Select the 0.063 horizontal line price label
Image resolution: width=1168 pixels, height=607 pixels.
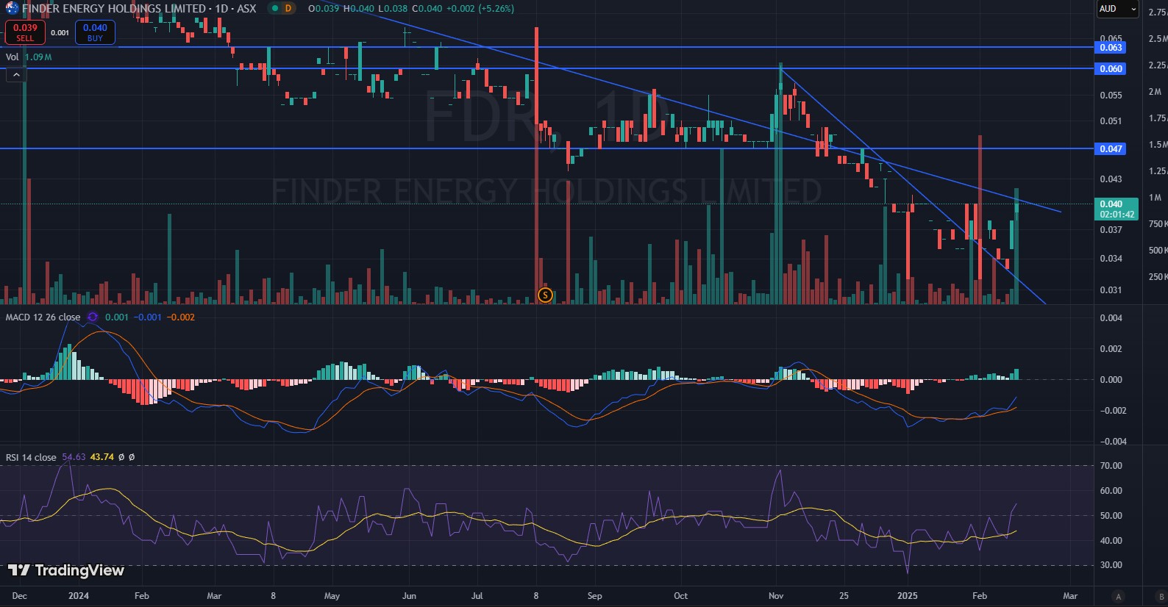(1111, 47)
